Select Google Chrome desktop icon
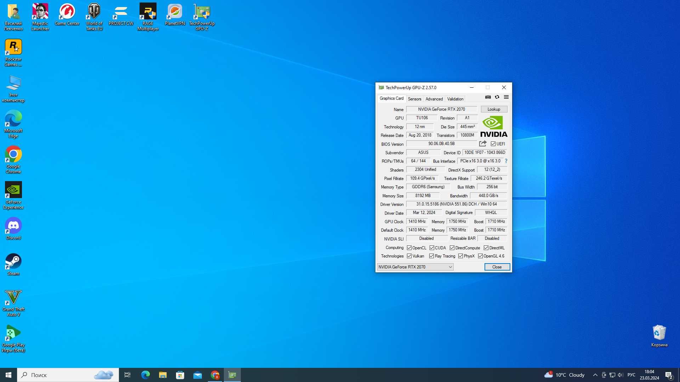680x382 pixels. 13,160
